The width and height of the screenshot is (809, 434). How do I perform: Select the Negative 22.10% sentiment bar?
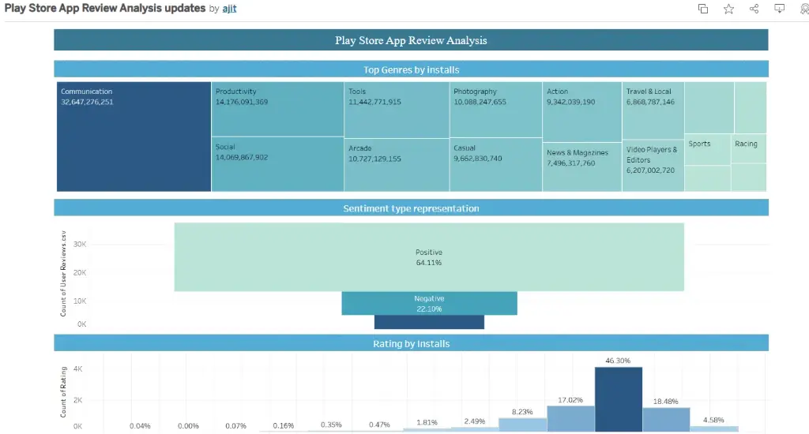[x=429, y=304]
